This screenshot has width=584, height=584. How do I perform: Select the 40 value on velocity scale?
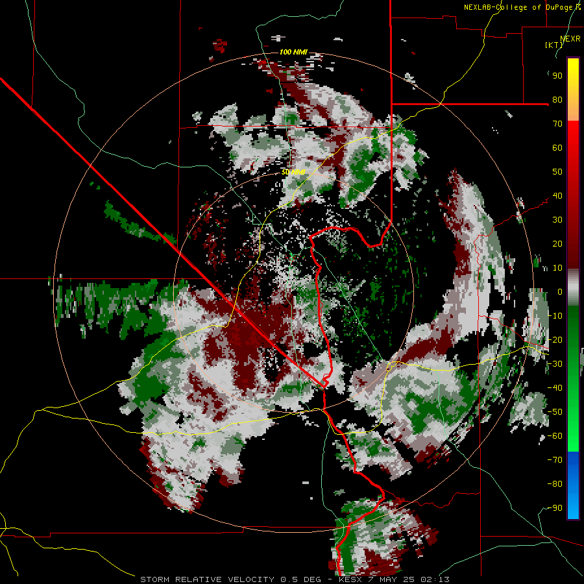tap(557, 196)
